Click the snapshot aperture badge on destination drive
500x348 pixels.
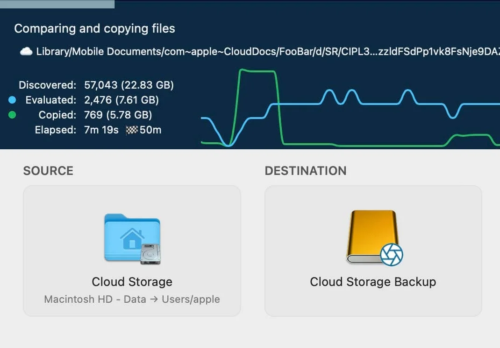click(391, 254)
